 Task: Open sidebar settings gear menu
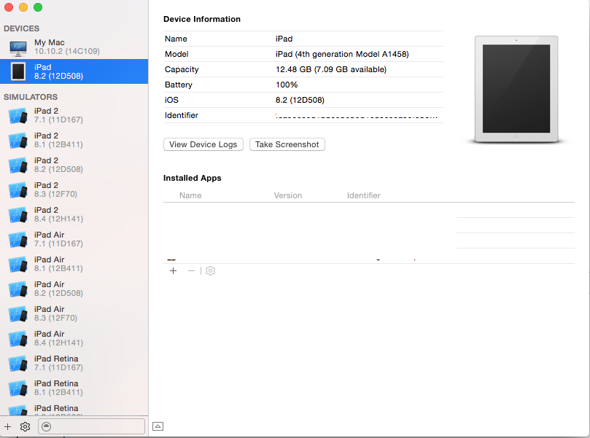click(x=26, y=427)
